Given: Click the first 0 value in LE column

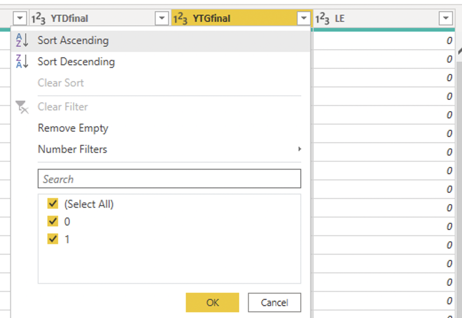Looking at the screenshot, I should click(449, 41).
